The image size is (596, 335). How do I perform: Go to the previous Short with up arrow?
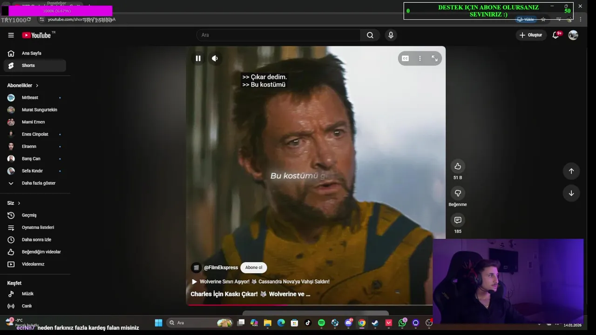(571, 171)
